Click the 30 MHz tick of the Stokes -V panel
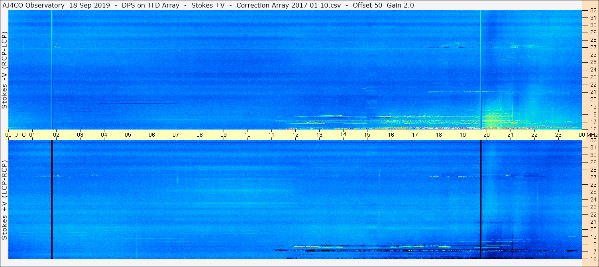 point(593,25)
